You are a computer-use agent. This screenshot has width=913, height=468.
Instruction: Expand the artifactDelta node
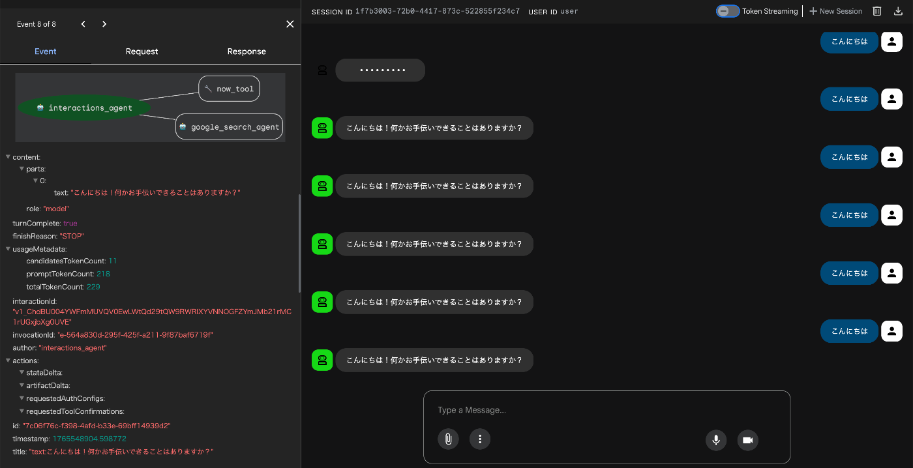22,386
